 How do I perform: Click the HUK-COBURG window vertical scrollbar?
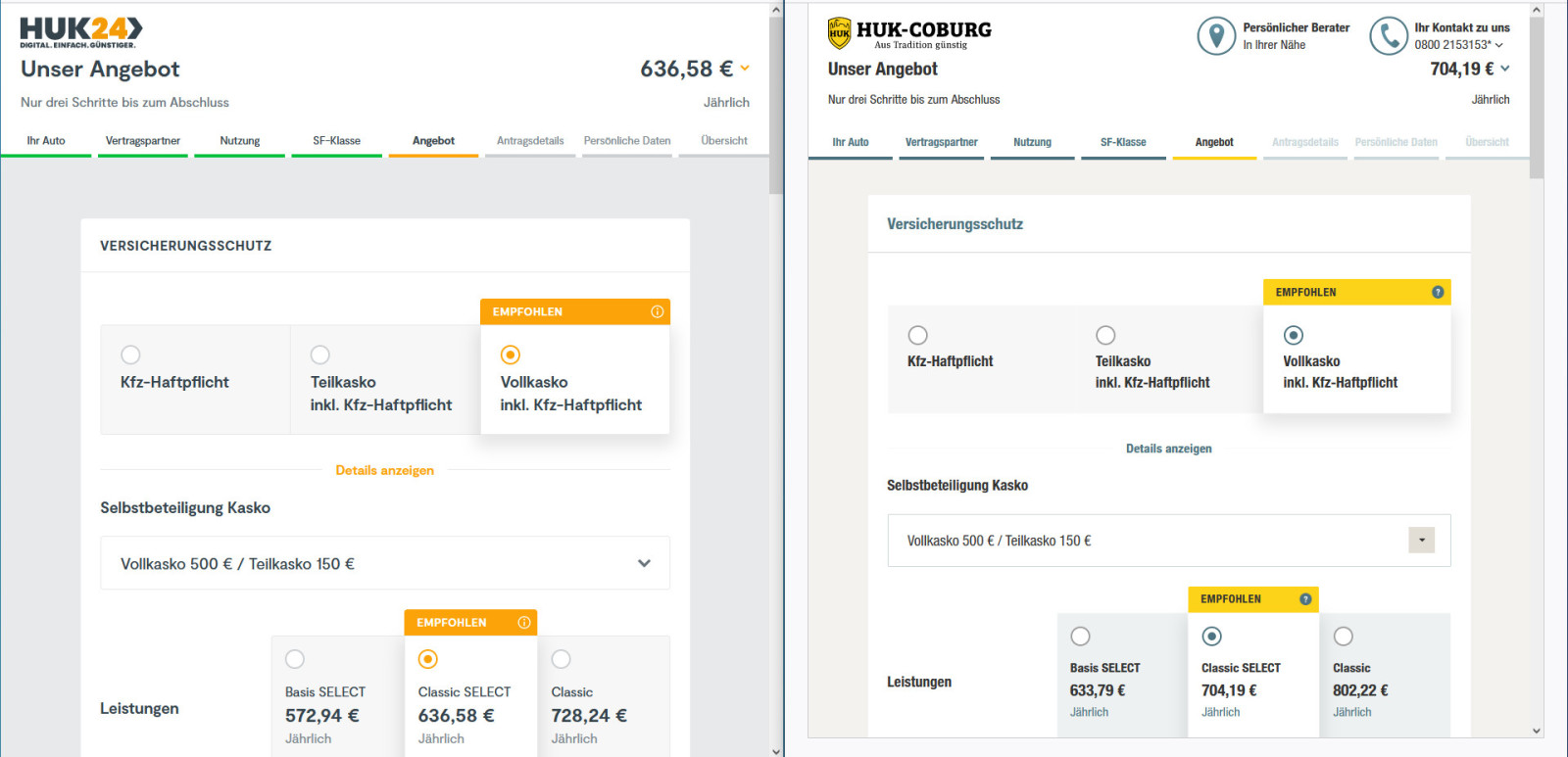coord(1536,98)
